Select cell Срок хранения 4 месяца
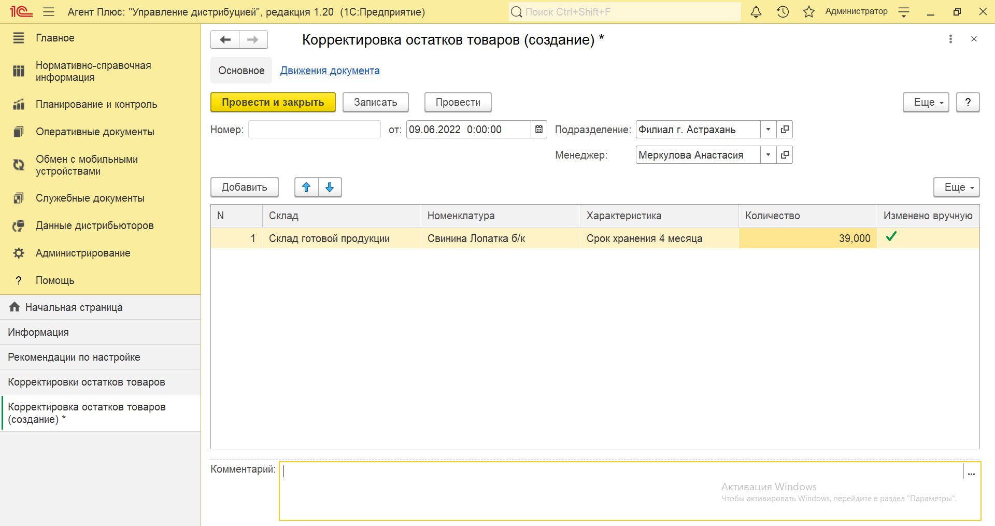The image size is (995, 526). [659, 238]
